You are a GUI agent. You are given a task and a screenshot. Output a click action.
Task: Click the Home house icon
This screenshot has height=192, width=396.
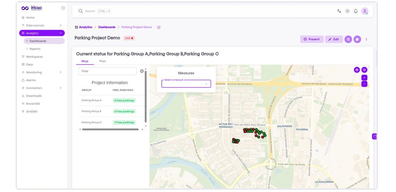pos(23,18)
